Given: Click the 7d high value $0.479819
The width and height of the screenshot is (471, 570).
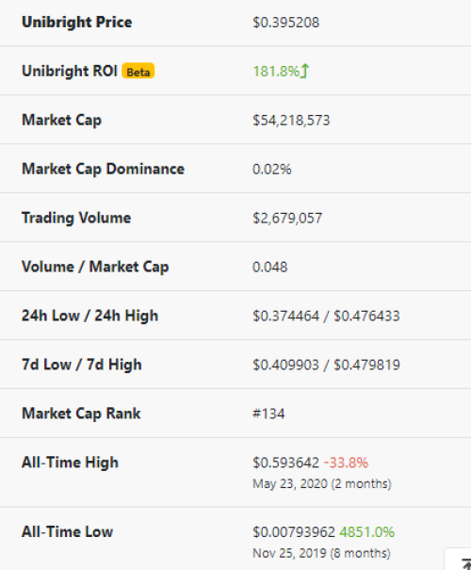Looking at the screenshot, I should coord(366,365).
